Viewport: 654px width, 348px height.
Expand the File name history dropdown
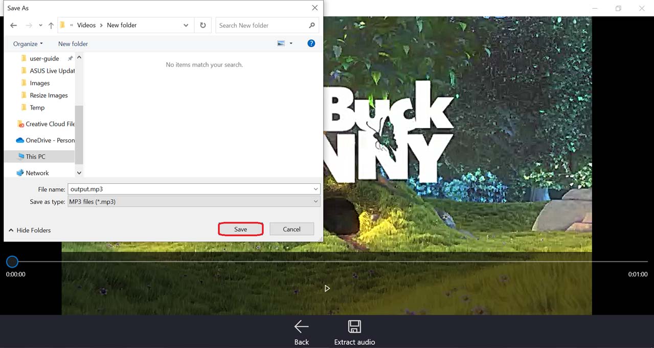315,189
